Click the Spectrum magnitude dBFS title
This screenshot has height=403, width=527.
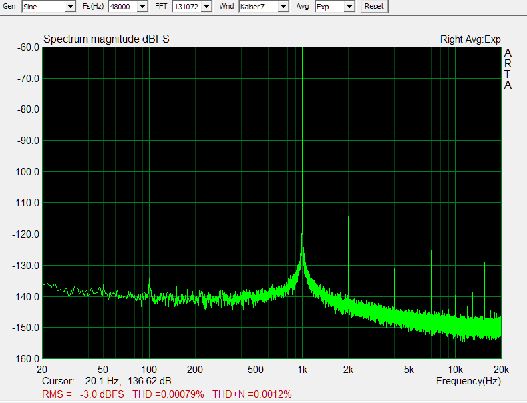pyautogui.click(x=106, y=39)
